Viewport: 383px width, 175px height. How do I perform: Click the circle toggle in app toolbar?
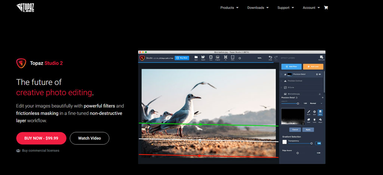point(240,58)
